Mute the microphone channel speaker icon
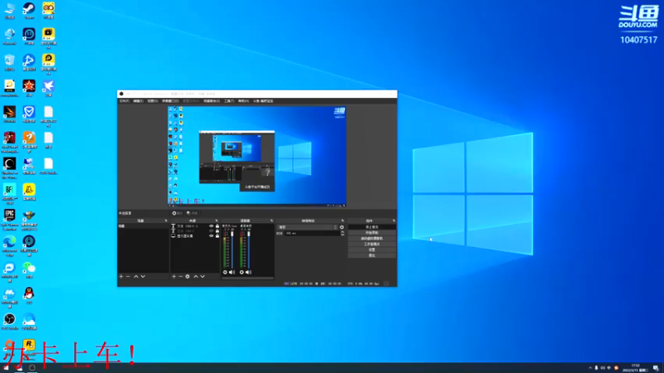Image resolution: width=664 pixels, height=373 pixels. [x=232, y=273]
